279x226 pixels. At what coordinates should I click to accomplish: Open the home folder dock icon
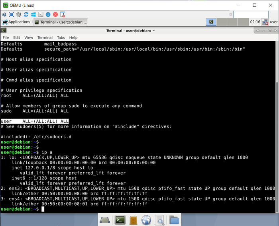(174, 220)
